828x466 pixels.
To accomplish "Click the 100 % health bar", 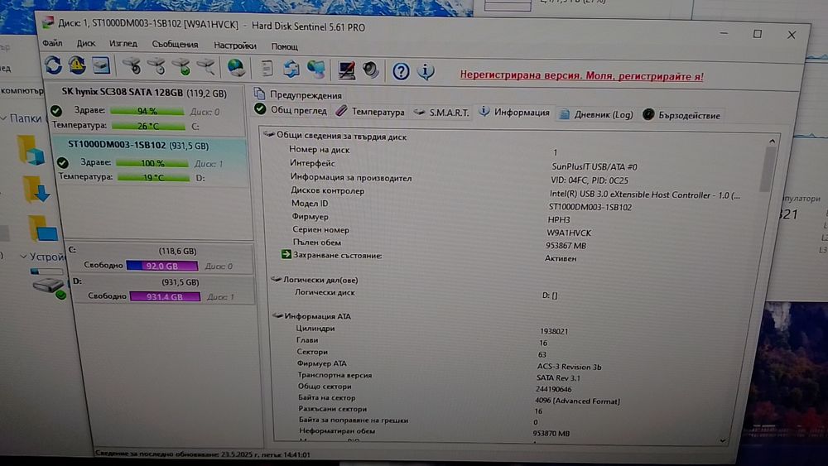I will click(x=152, y=163).
